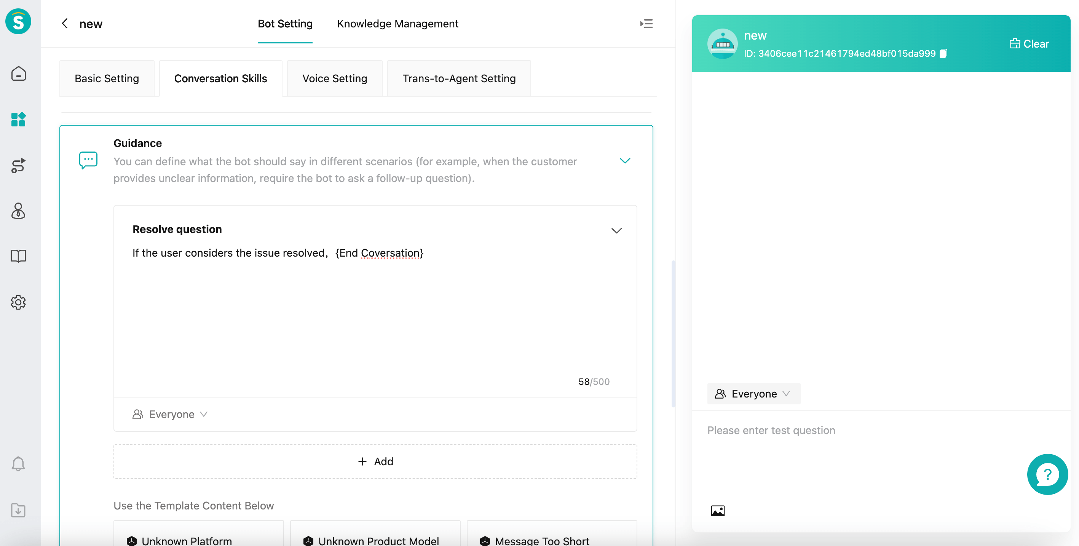Image resolution: width=1079 pixels, height=546 pixels.
Task: Collapse the Resolve question card chevron
Action: pyautogui.click(x=616, y=230)
